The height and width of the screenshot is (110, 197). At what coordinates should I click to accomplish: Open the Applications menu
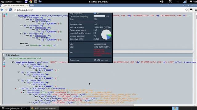pyautogui.click(x=7, y=2)
